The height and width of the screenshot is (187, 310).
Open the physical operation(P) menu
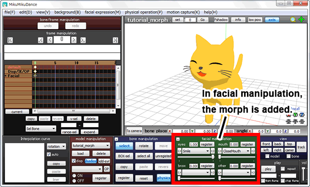pyautogui.click(x=143, y=12)
